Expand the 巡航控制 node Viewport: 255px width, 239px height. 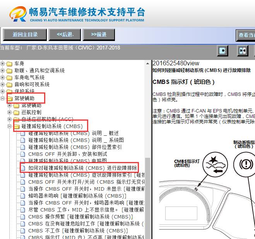9,112
